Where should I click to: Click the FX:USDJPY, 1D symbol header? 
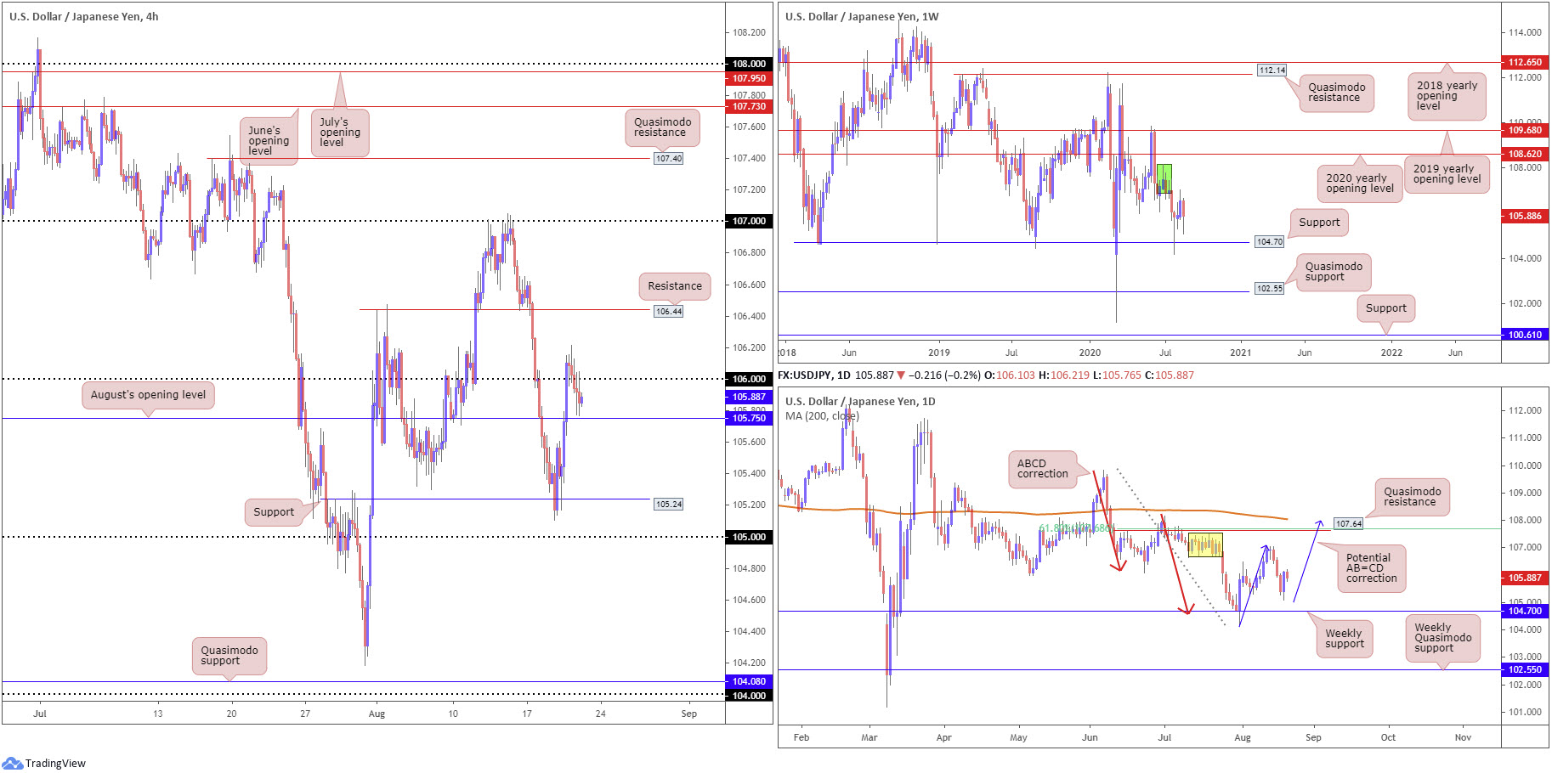pos(814,375)
